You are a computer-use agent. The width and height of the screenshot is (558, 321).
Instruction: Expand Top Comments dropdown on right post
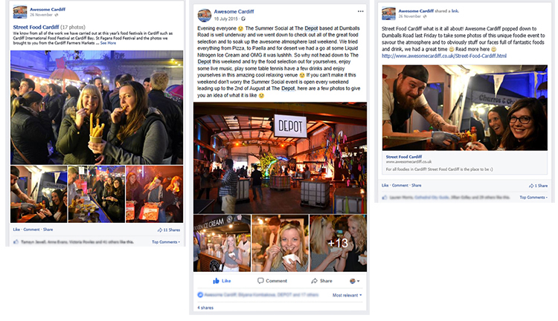[533, 198]
